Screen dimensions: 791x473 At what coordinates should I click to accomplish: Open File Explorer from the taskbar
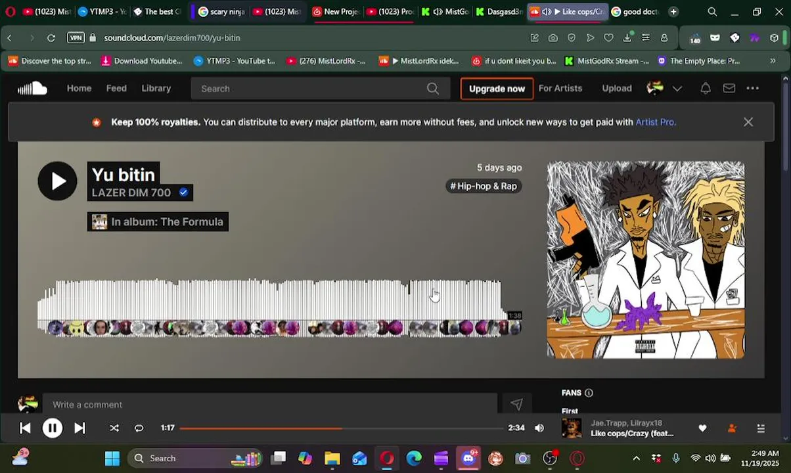click(332, 459)
